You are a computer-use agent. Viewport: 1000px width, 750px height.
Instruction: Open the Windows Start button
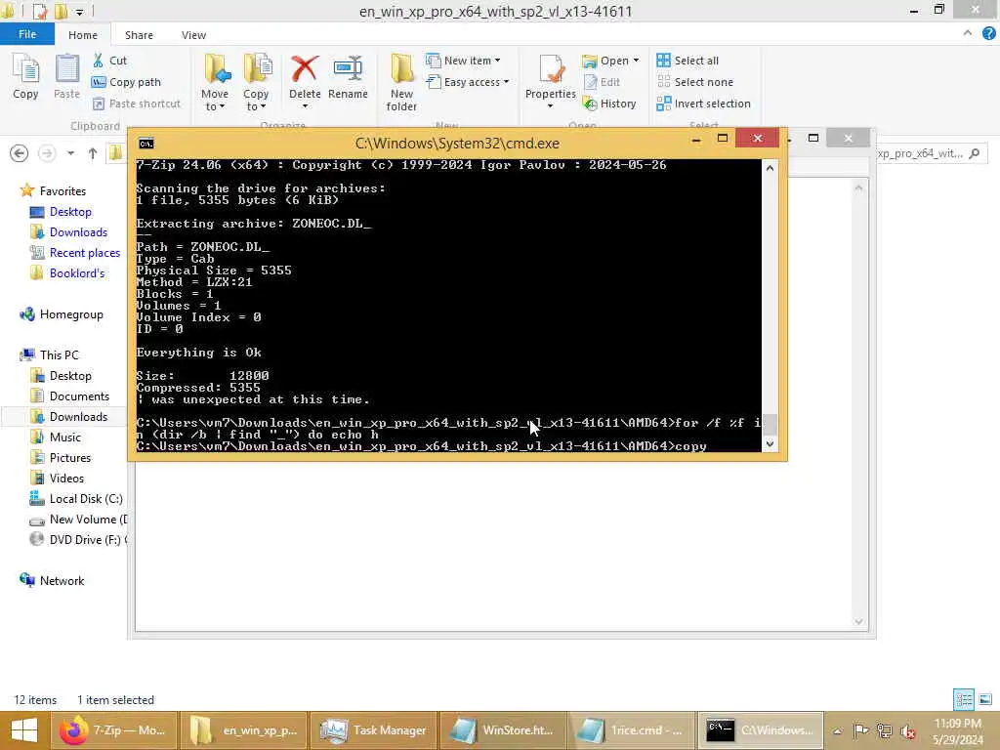24,730
